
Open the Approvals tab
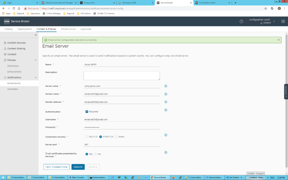(86, 29)
